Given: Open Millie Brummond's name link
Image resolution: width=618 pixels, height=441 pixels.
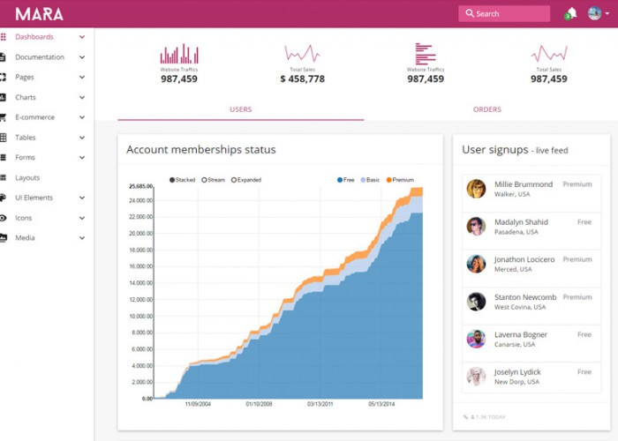Looking at the screenshot, I should [x=524, y=184].
